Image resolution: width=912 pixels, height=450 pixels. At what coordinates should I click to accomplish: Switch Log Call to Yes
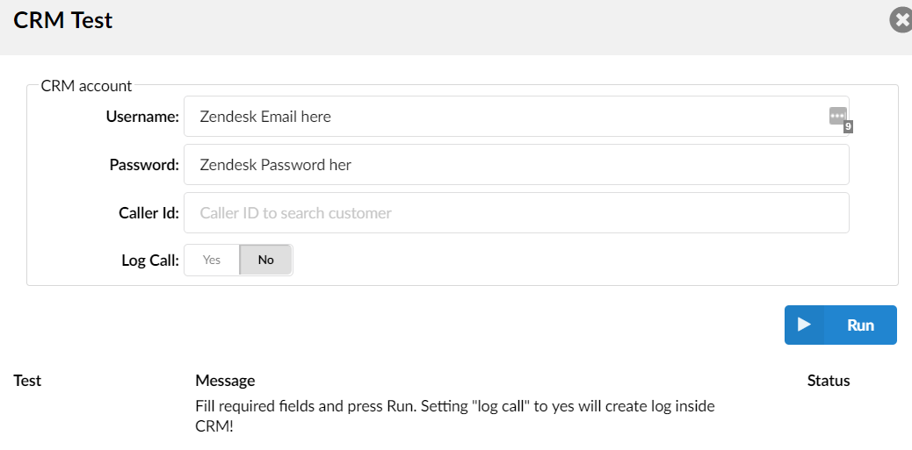tap(212, 260)
